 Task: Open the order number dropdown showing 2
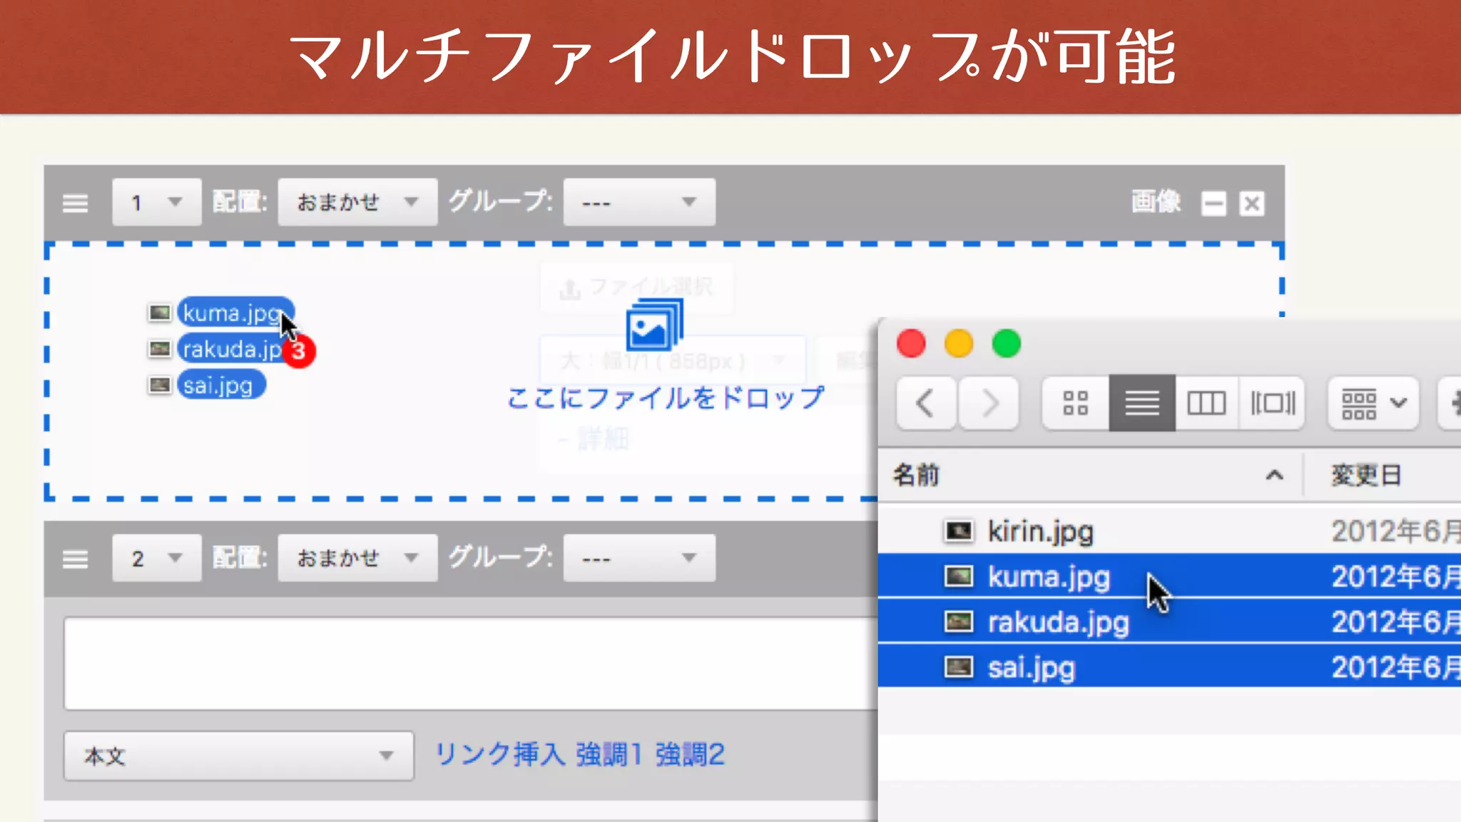[156, 558]
